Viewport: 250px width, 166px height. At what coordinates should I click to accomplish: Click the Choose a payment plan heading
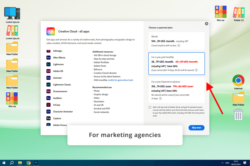click(161, 27)
